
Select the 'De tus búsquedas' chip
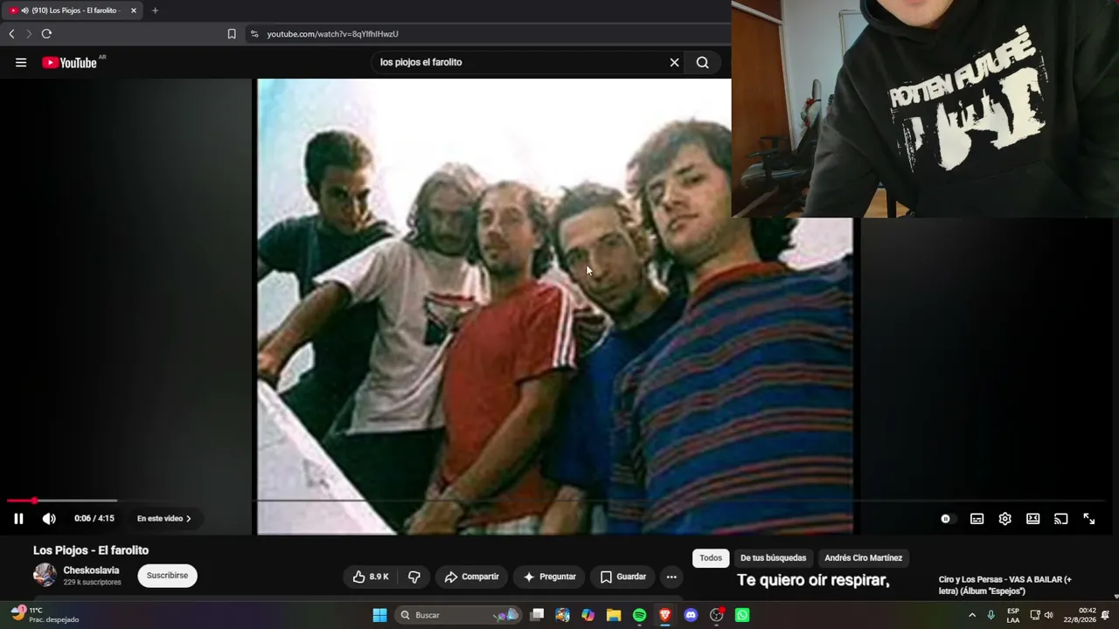774,558
